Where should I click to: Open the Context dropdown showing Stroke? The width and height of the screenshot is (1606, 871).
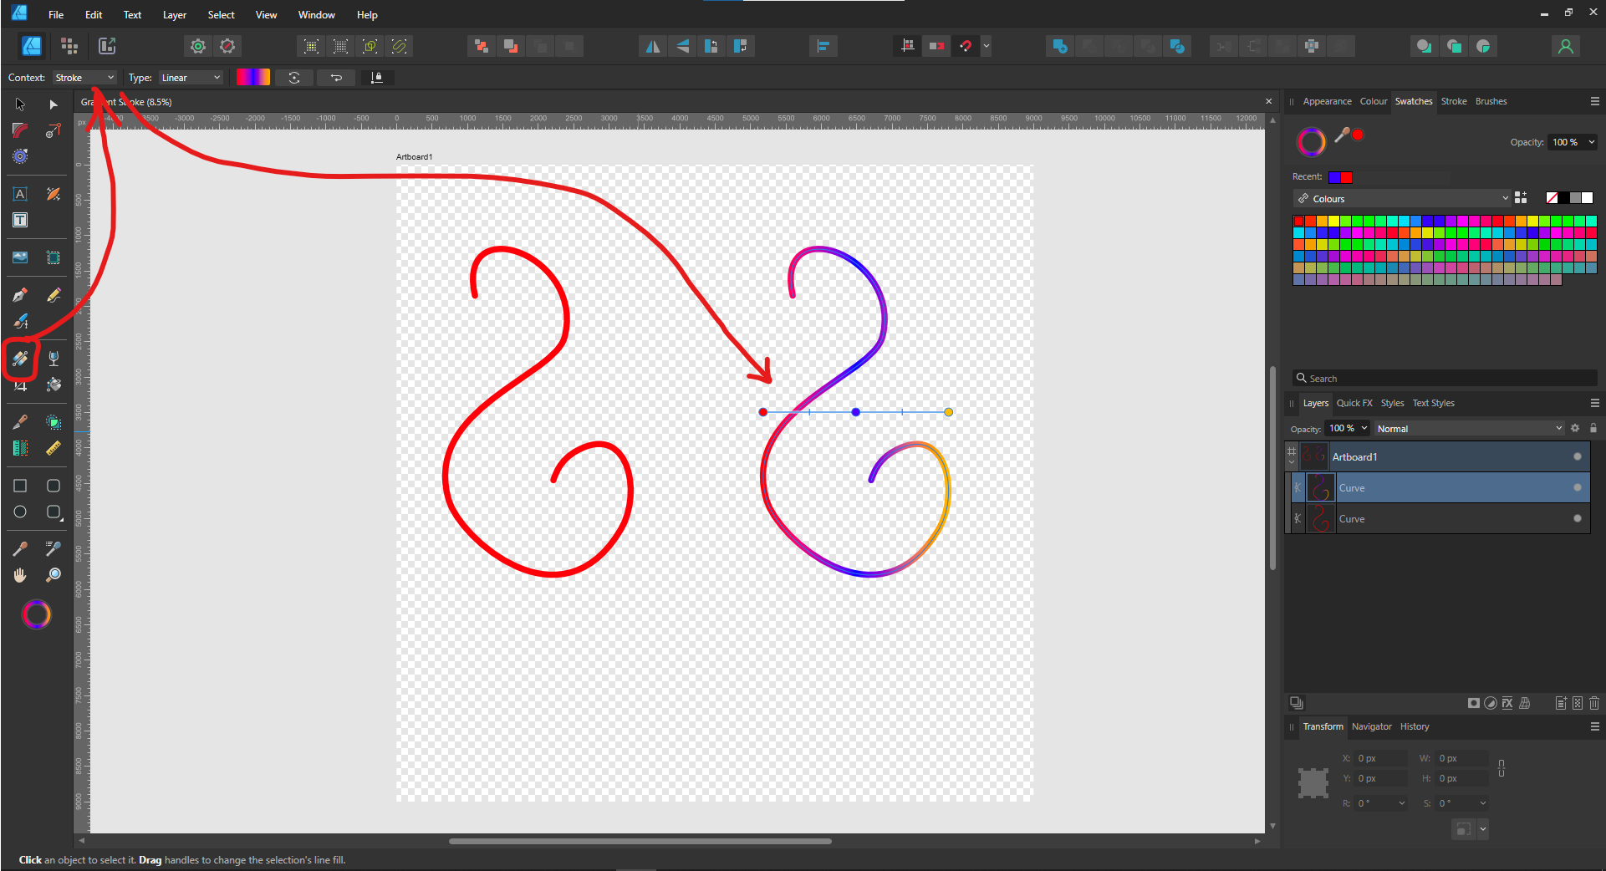point(84,78)
